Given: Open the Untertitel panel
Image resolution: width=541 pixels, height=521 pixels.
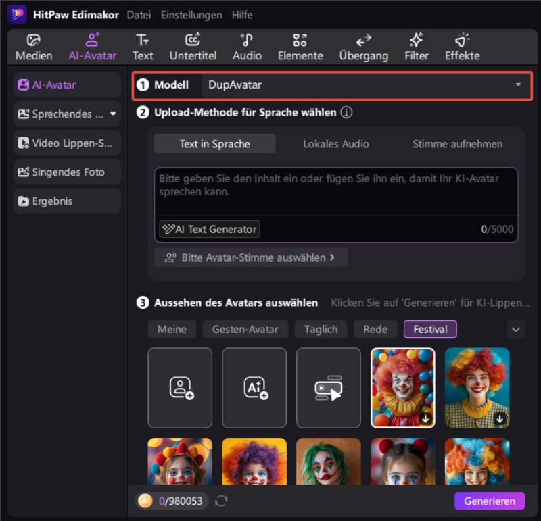Looking at the screenshot, I should tap(193, 46).
